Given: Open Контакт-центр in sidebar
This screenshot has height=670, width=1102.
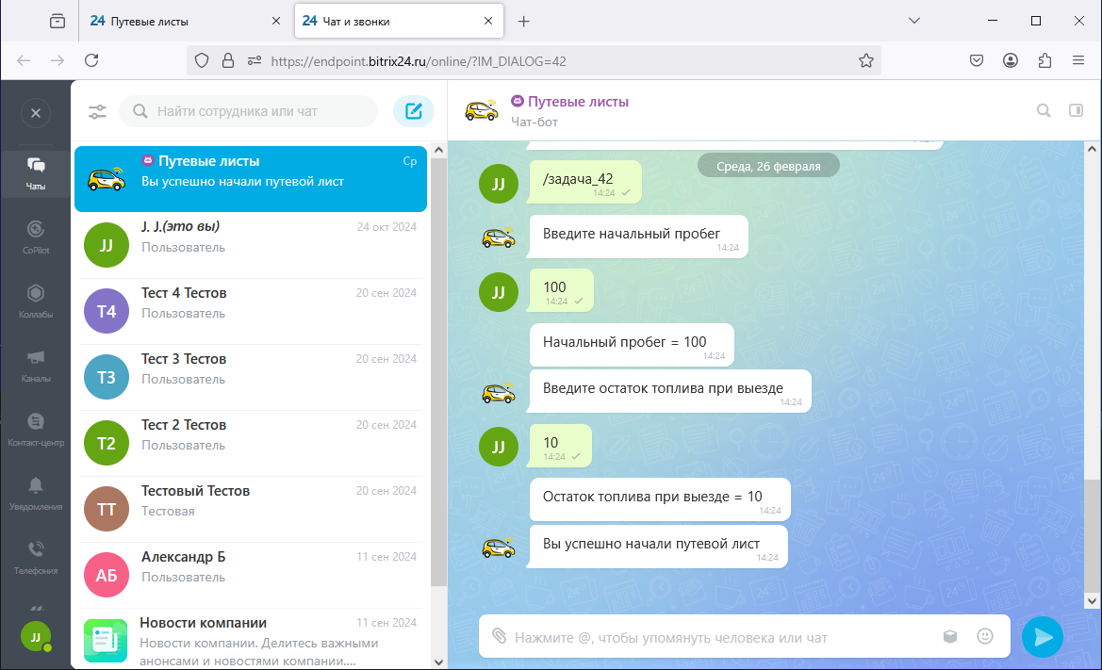Looking at the screenshot, I should click(x=36, y=430).
